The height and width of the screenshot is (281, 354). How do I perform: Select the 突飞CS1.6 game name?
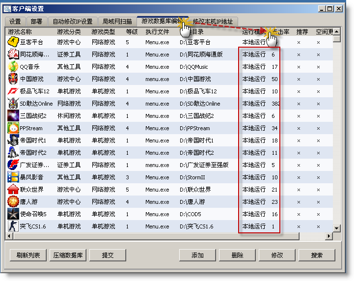click(x=33, y=226)
